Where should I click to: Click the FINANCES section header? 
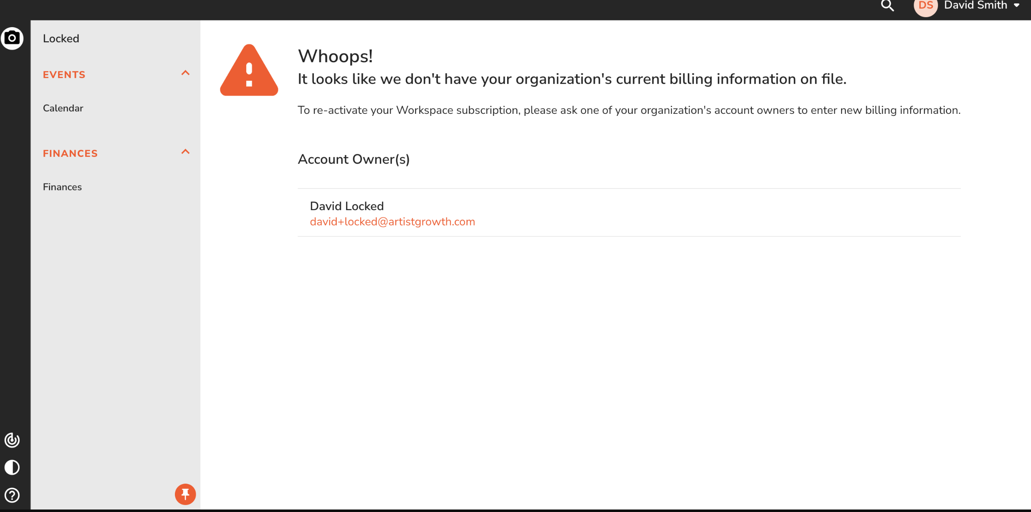pyautogui.click(x=70, y=153)
